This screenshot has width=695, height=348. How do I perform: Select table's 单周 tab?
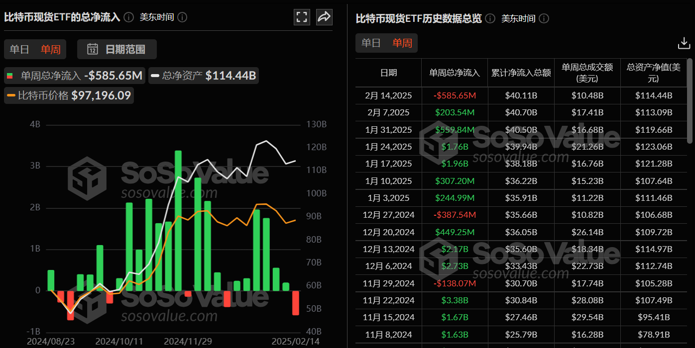click(x=402, y=43)
